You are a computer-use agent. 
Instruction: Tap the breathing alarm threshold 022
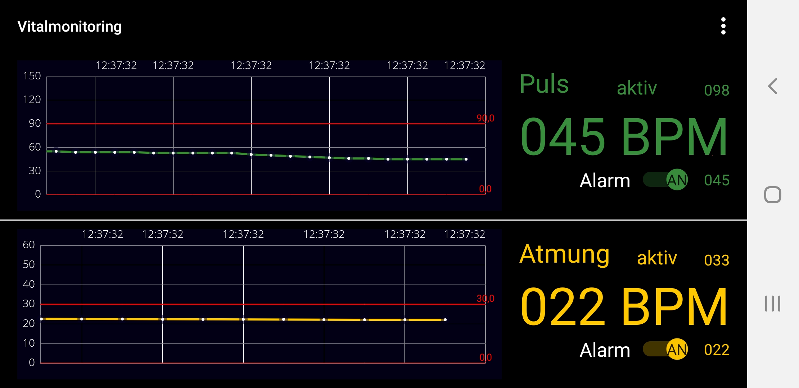pos(717,350)
